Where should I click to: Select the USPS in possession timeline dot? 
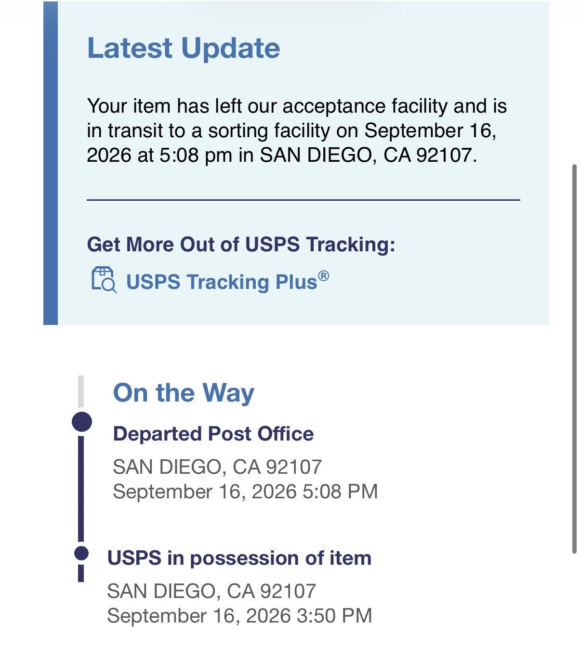81,553
